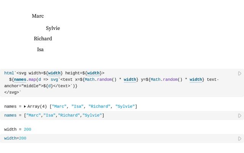The width and height of the screenshot is (244, 153).
Task: Click the underlined names reference in names.map
Action: tap(20, 80)
